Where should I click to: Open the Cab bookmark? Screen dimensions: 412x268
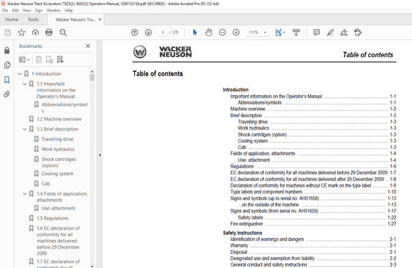coord(46,184)
